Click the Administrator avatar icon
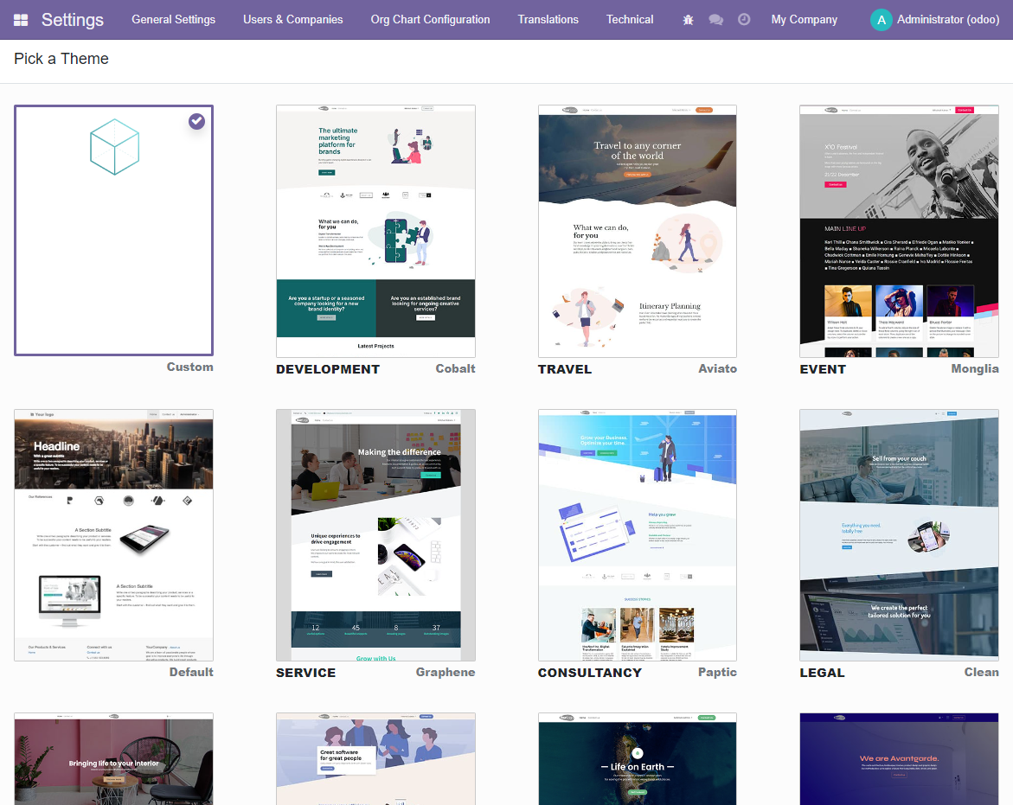1013x805 pixels. pyautogui.click(x=882, y=20)
